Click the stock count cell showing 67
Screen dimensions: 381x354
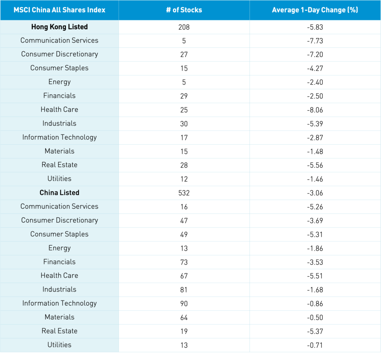click(x=184, y=276)
